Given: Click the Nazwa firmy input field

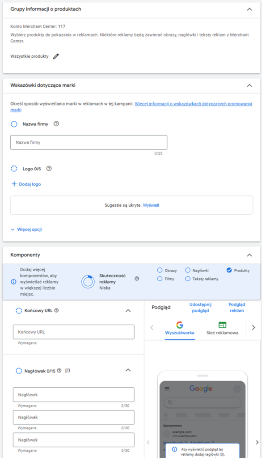Looking at the screenshot, I should pos(89,143).
